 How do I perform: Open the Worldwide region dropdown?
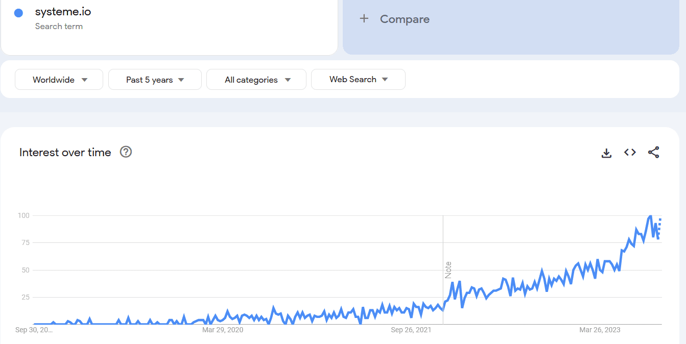tap(59, 80)
